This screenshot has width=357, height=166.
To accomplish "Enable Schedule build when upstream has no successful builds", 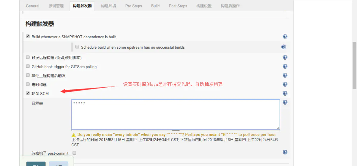I will 77,47.
